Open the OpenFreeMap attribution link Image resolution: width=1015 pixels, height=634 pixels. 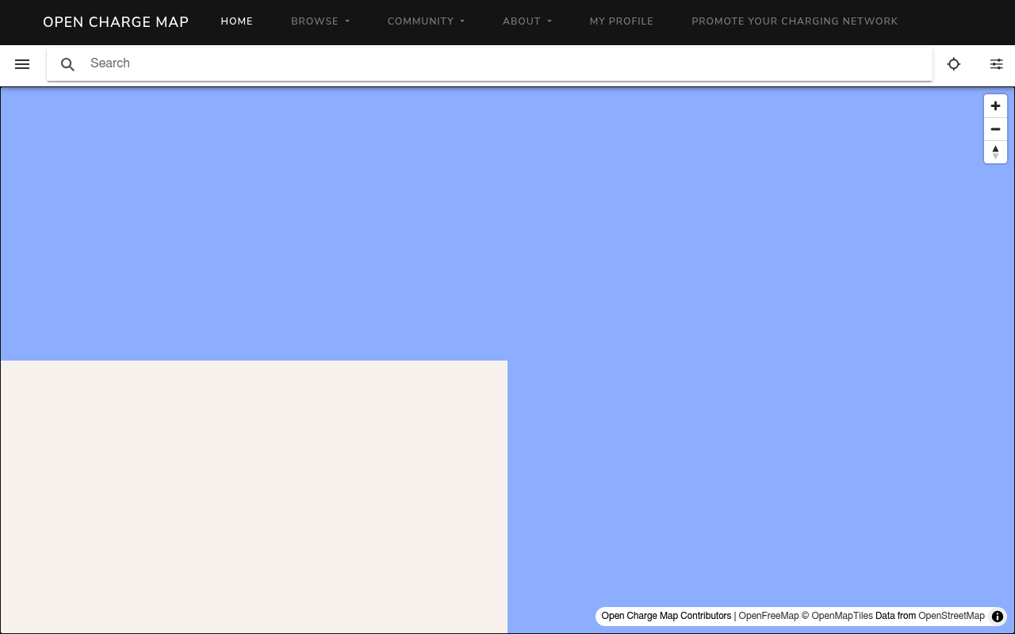pyautogui.click(x=768, y=616)
